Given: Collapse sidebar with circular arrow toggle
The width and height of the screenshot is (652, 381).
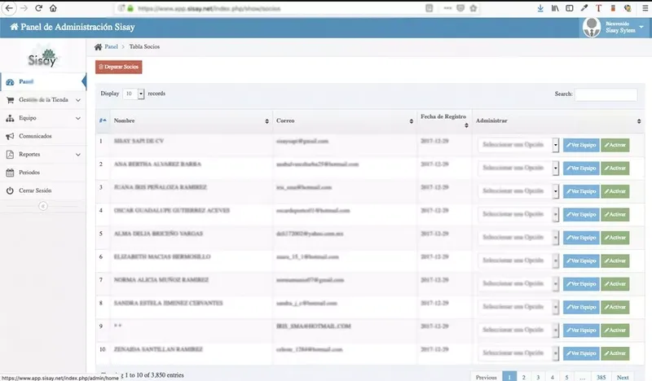Looking at the screenshot, I should click(43, 206).
